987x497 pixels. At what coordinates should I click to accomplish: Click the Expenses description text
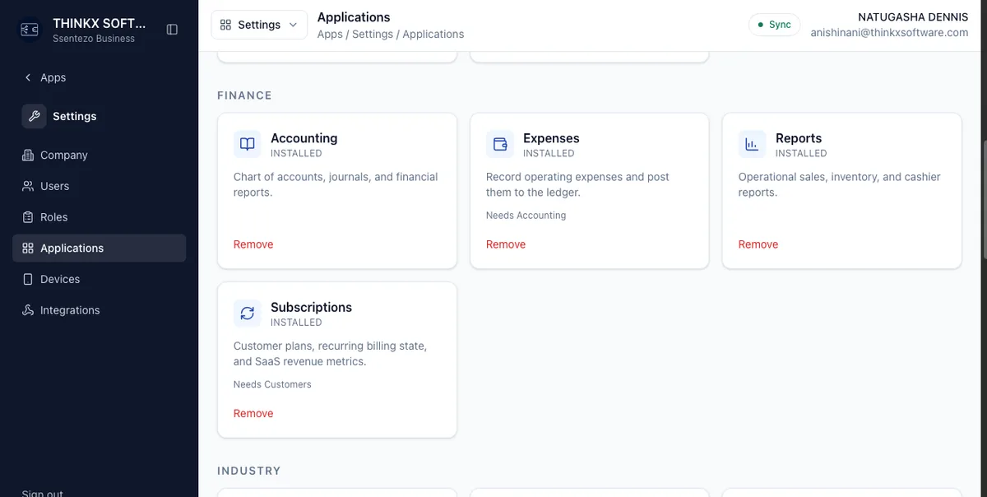click(577, 184)
